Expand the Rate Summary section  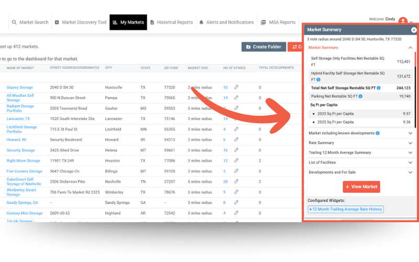coord(411,143)
